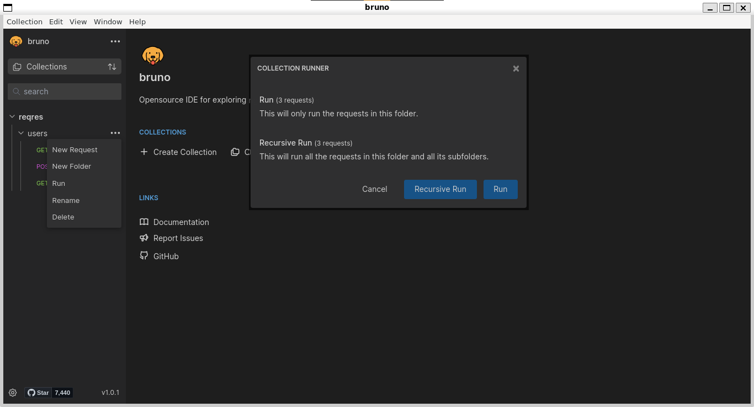The width and height of the screenshot is (754, 407).
Task: Click the Recursive Run button
Action: pos(440,189)
